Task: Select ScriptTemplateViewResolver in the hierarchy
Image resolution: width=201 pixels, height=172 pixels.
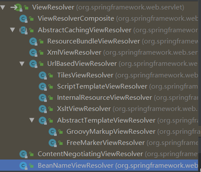Action: (102, 86)
